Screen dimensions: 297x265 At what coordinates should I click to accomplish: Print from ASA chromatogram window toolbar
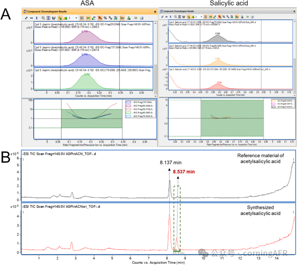(141, 18)
